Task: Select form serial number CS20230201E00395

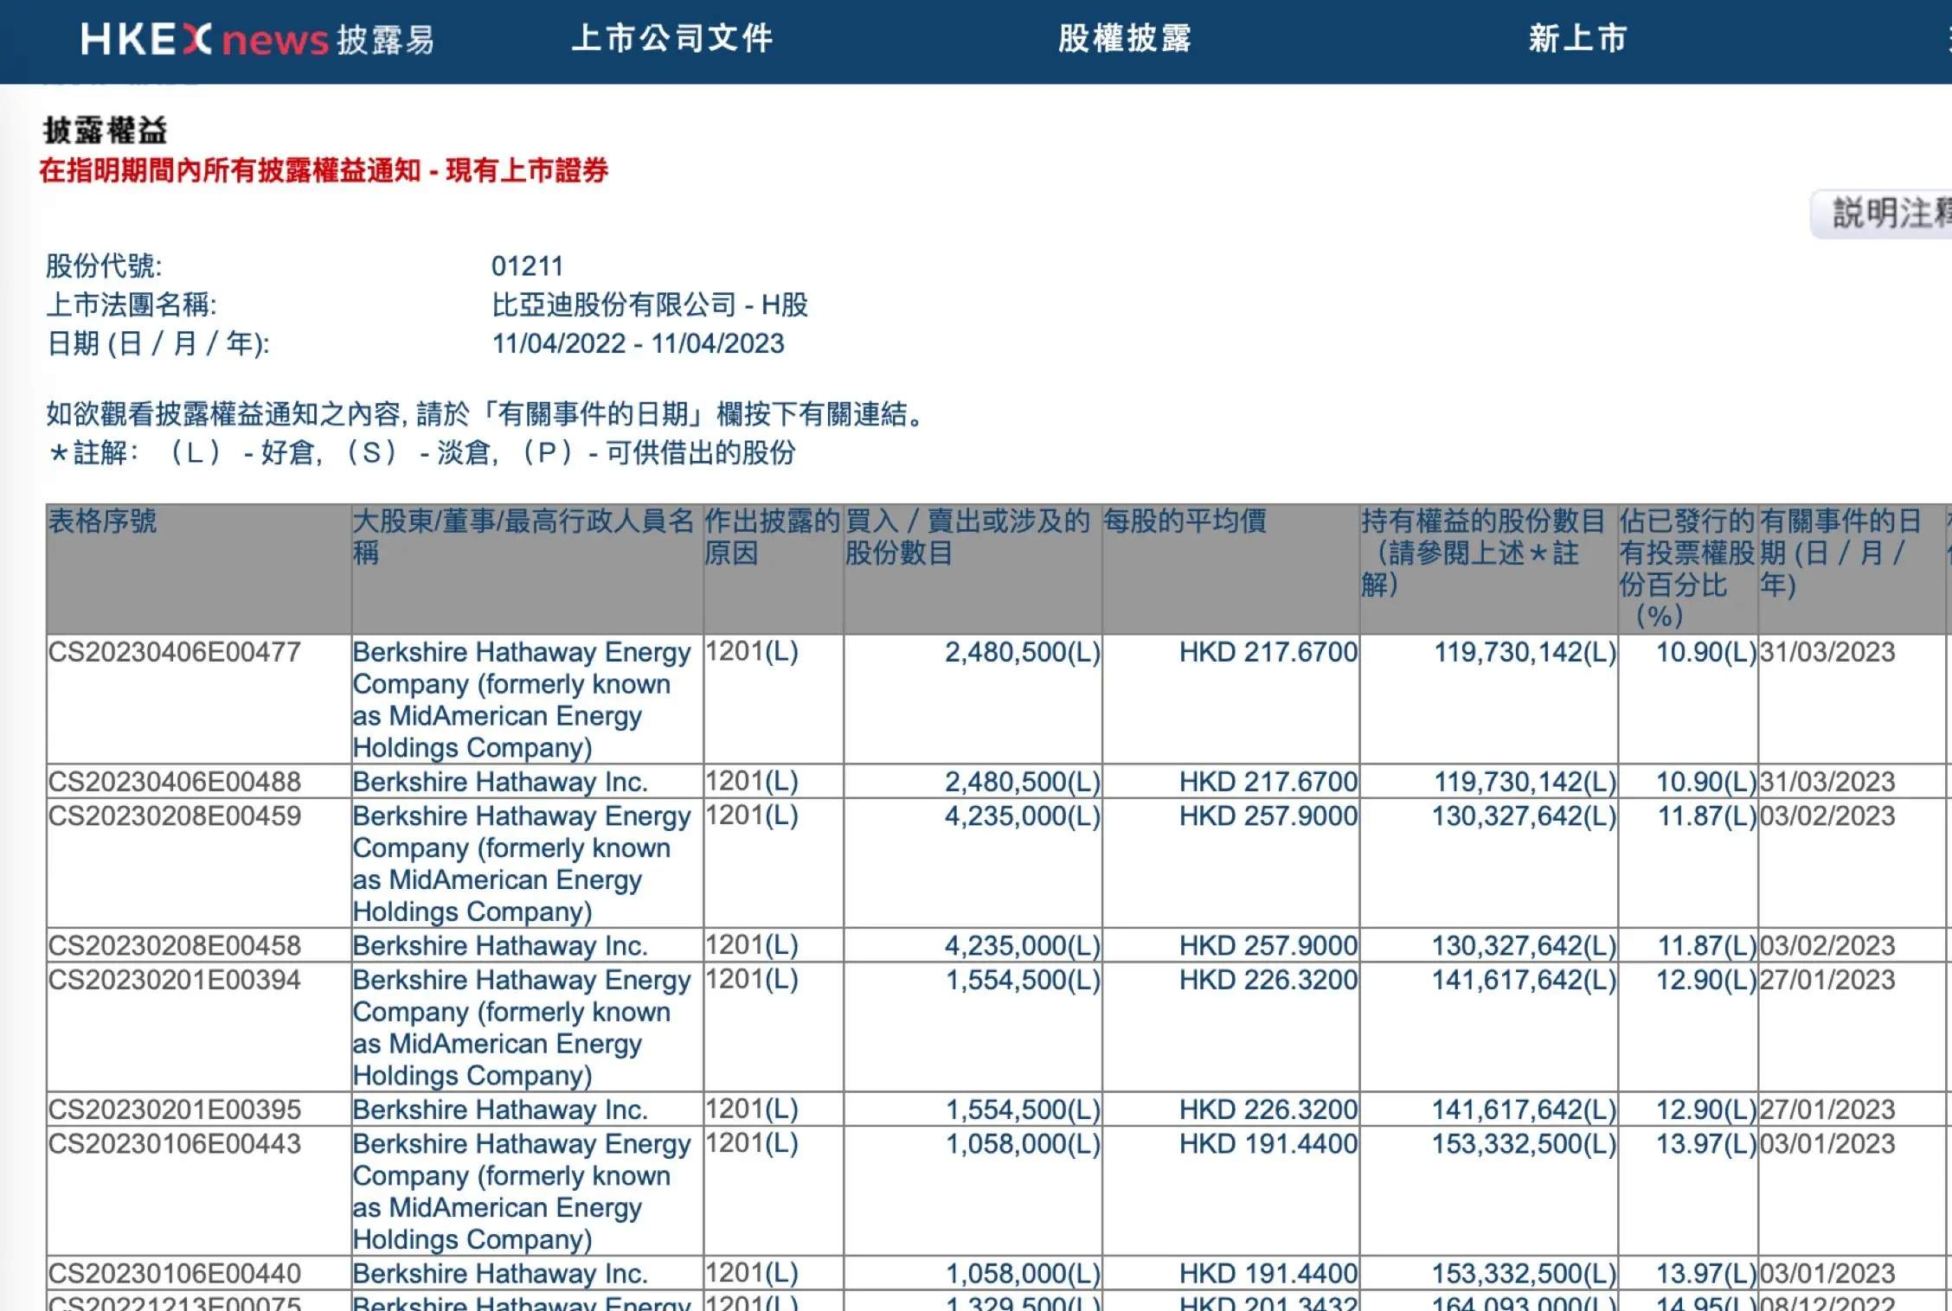Action: click(175, 1110)
